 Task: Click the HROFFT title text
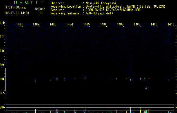(x=29, y=2)
